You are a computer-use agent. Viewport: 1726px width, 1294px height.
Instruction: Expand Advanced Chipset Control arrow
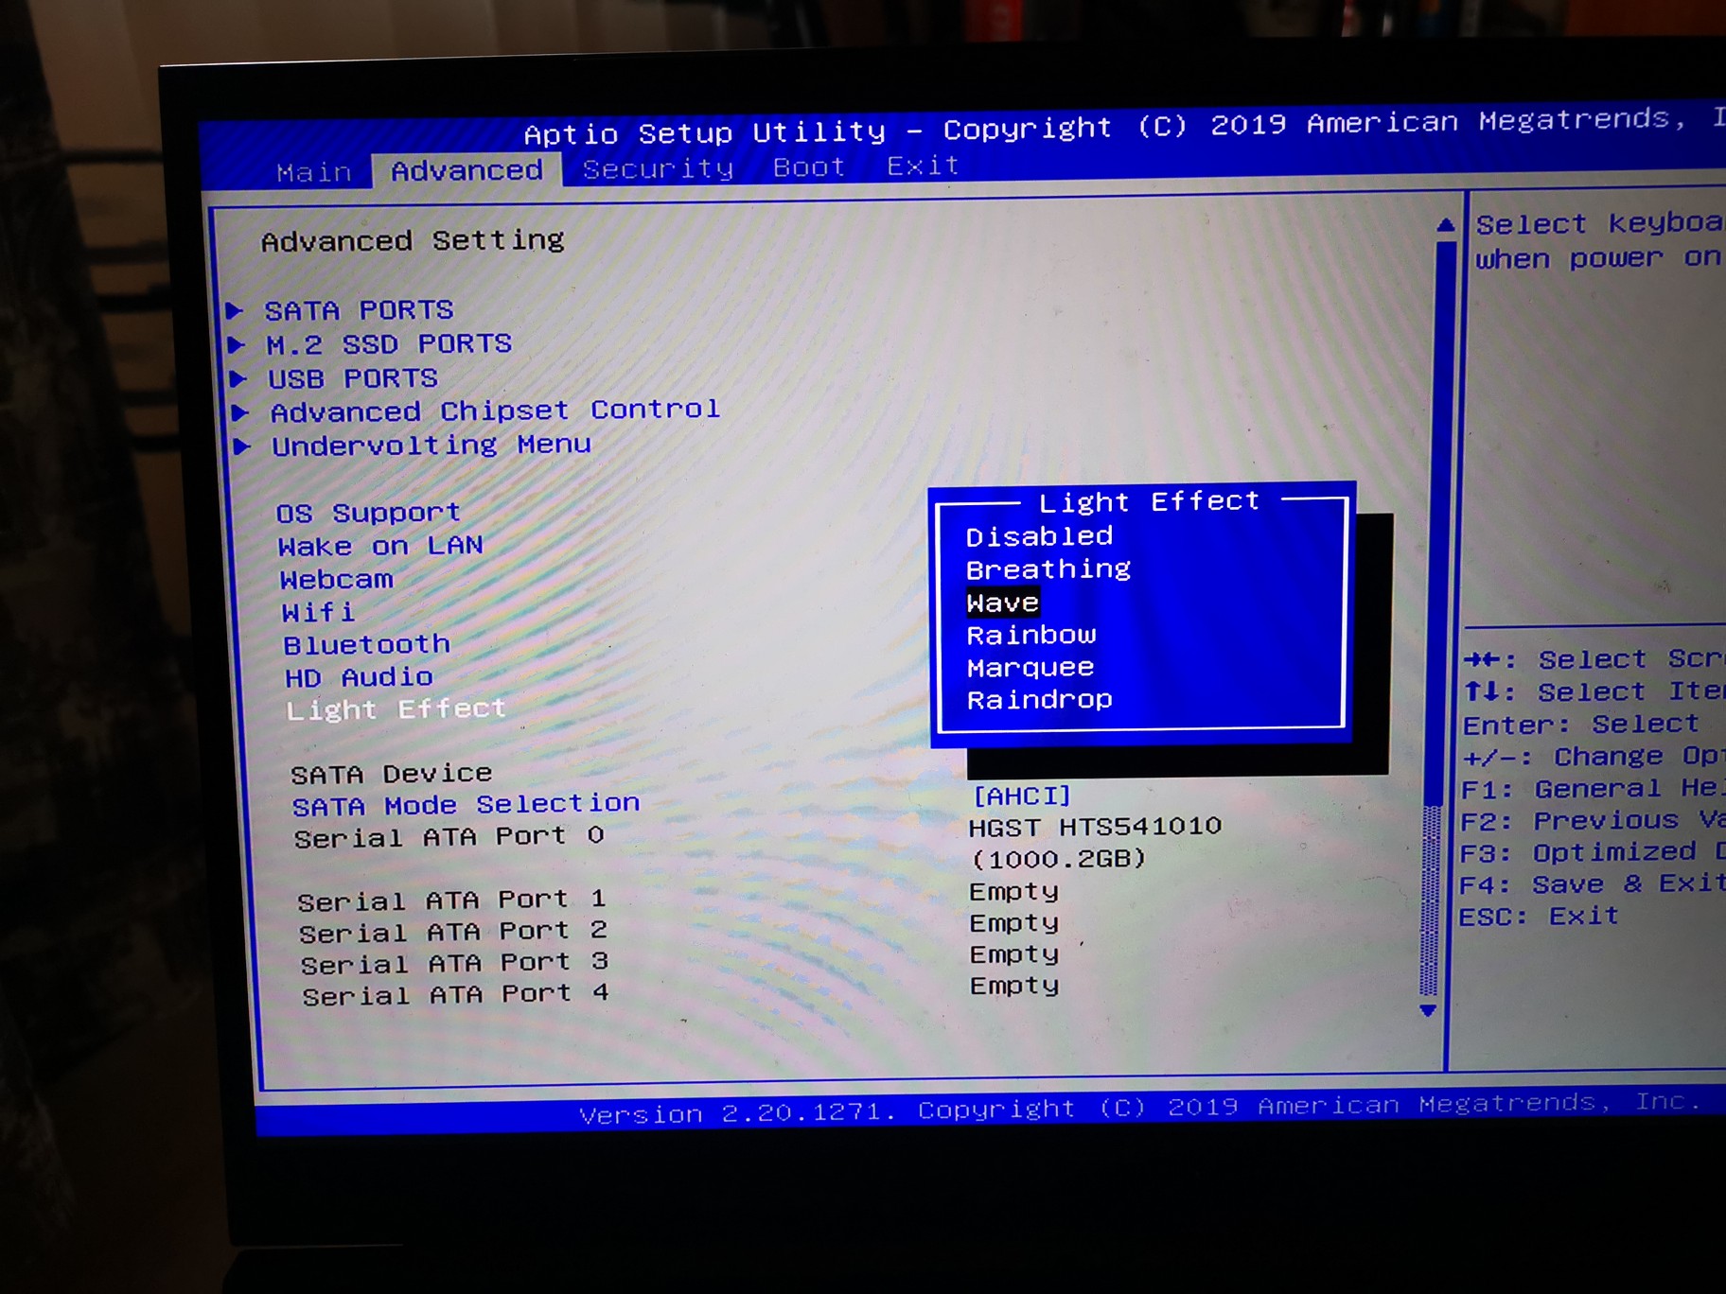click(240, 412)
